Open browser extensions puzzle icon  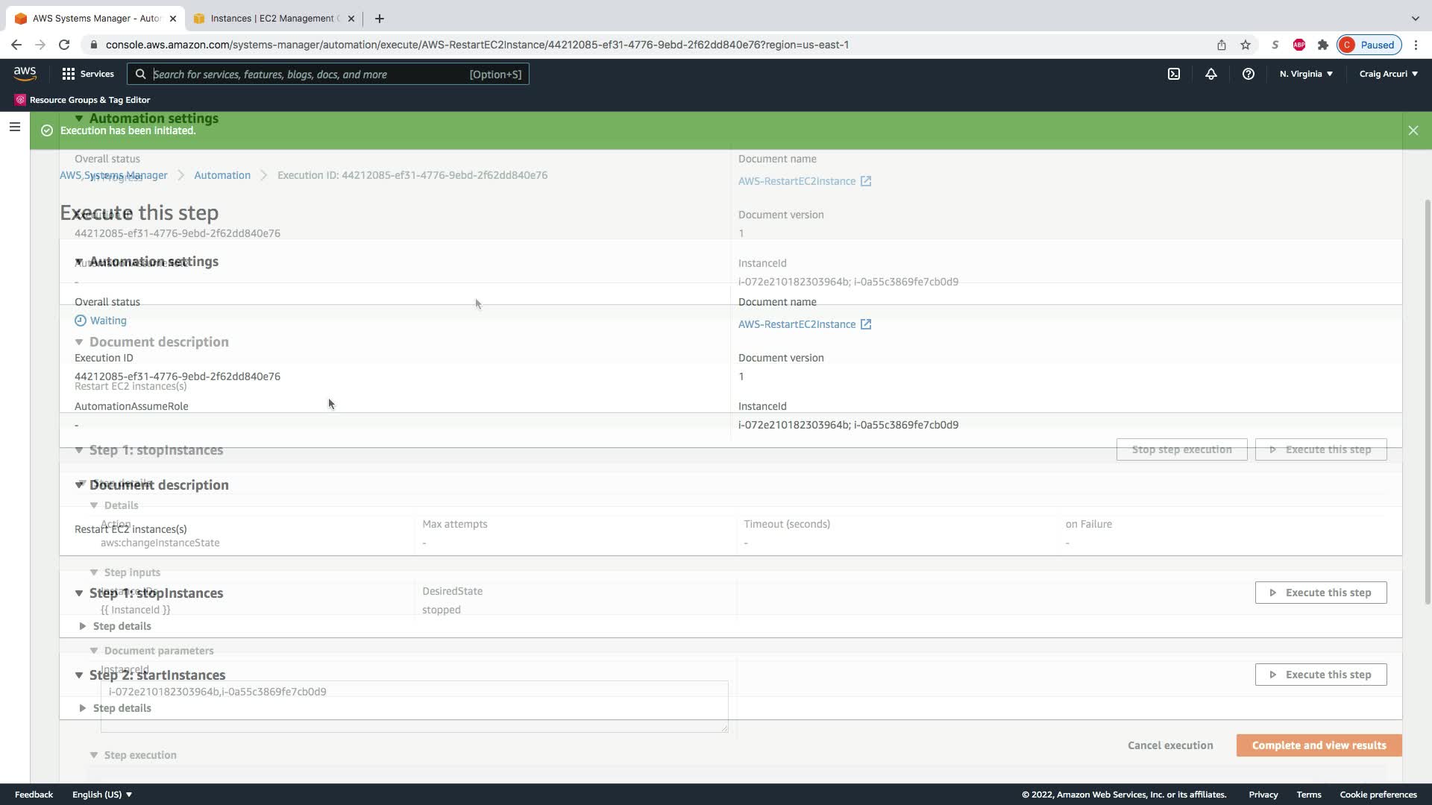click(x=1322, y=45)
